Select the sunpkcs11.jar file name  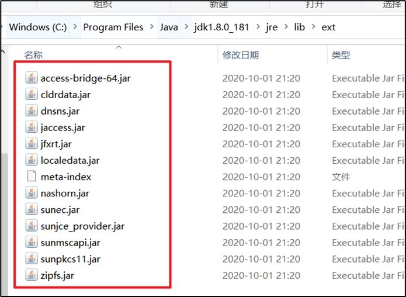click(x=71, y=259)
